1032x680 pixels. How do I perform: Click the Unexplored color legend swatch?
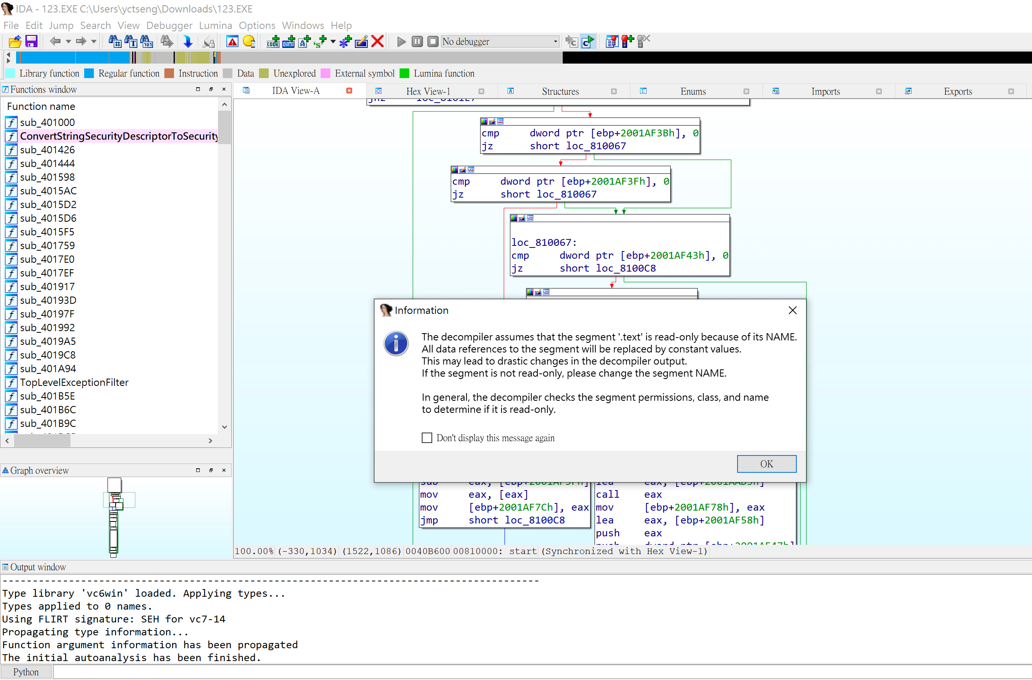[x=263, y=73]
